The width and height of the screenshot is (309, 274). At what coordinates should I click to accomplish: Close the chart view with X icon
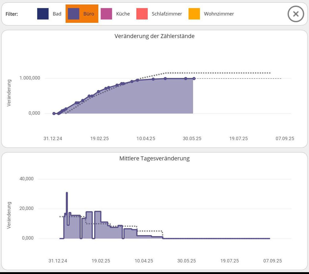[x=296, y=14]
